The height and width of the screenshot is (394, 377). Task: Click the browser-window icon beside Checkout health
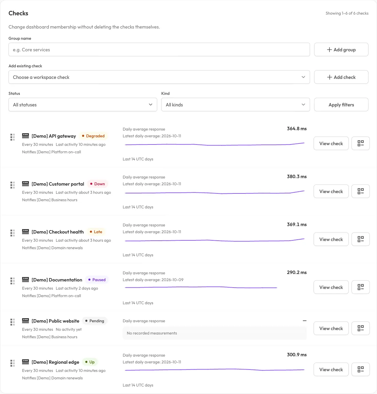25,232
